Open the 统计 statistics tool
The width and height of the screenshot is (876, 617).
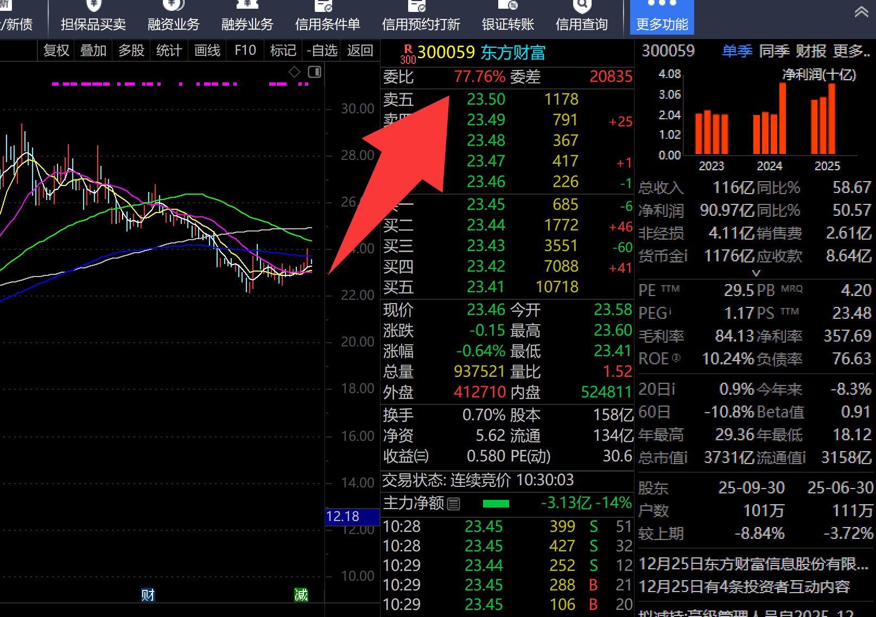169,50
